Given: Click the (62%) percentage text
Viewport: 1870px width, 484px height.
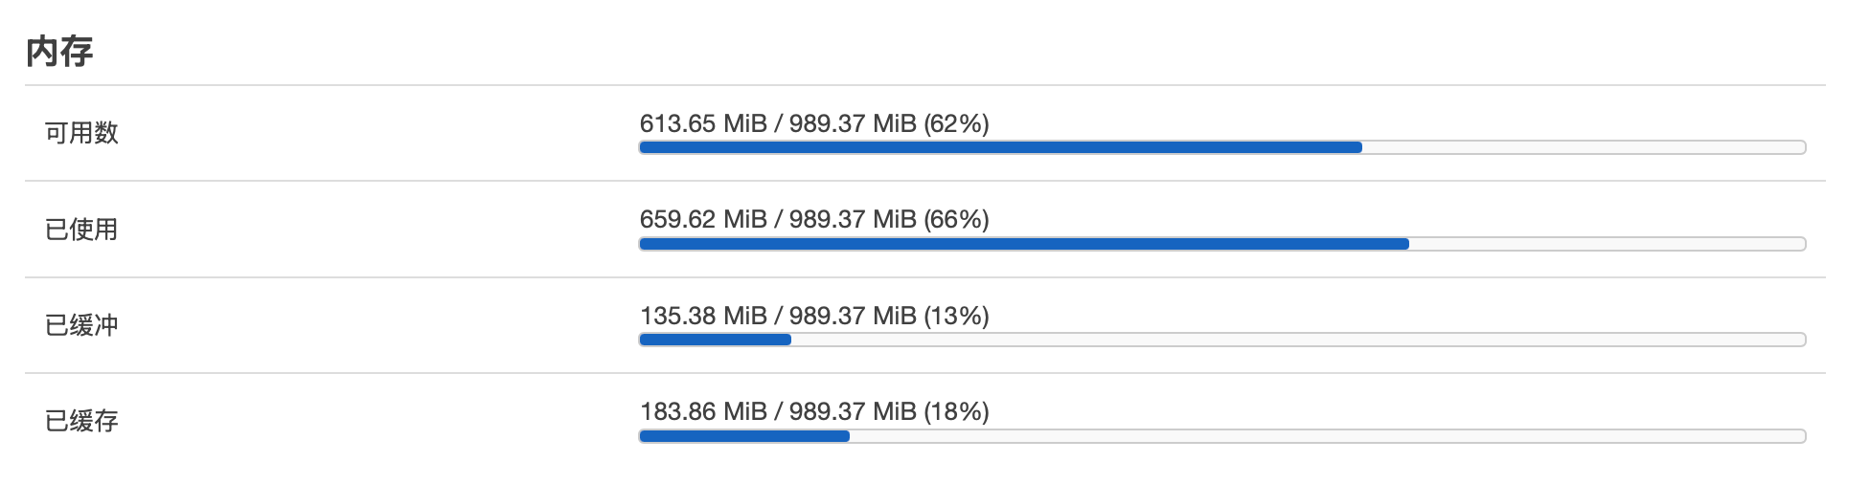Looking at the screenshot, I should (x=956, y=123).
